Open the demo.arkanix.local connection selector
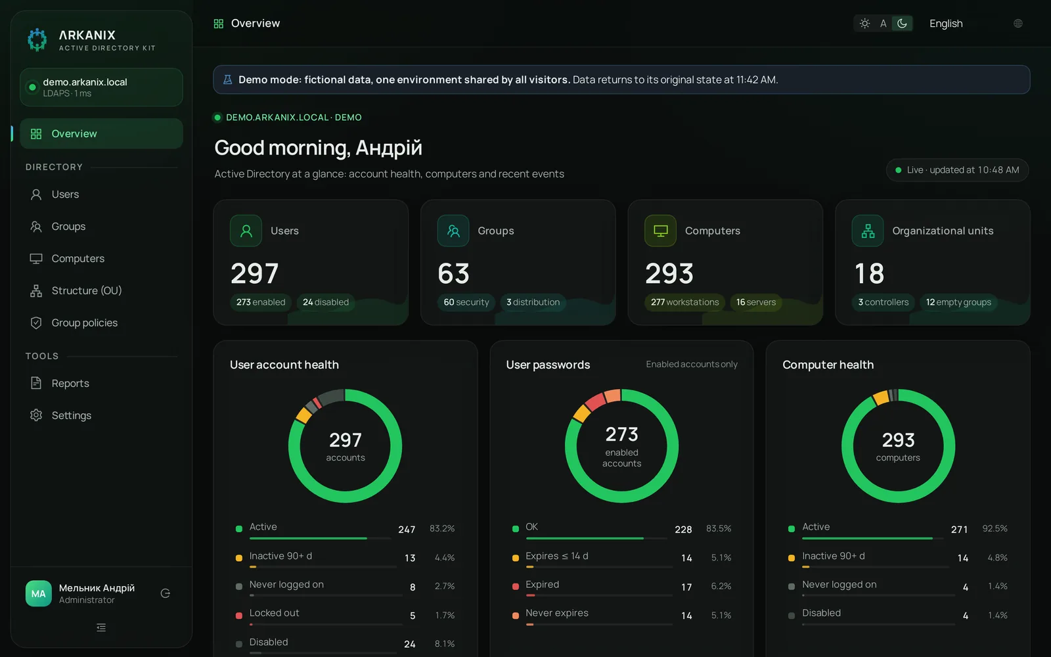The height and width of the screenshot is (657, 1051). point(101,87)
